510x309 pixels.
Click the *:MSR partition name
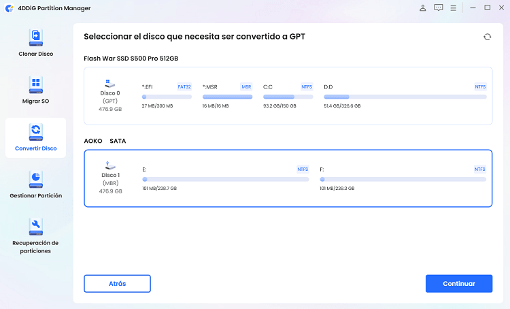pyautogui.click(x=210, y=87)
